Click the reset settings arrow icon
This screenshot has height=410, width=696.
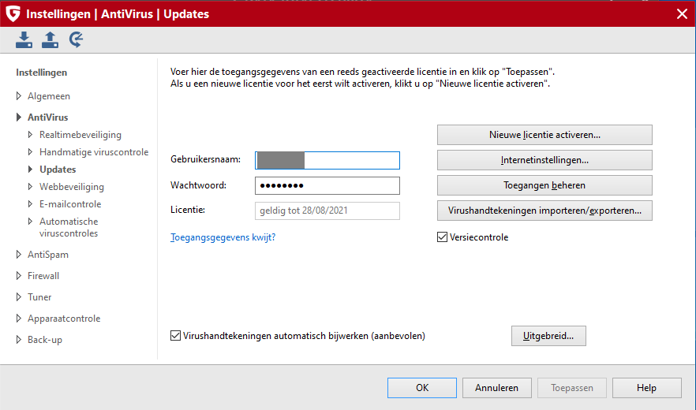[76, 39]
